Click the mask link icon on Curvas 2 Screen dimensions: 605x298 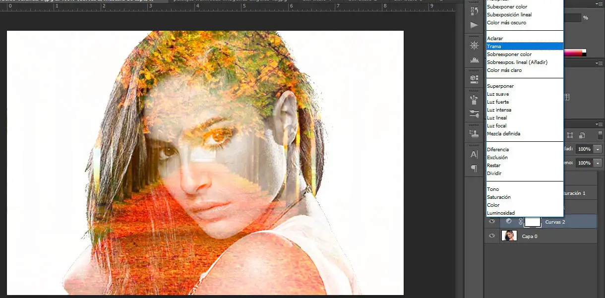(520, 222)
